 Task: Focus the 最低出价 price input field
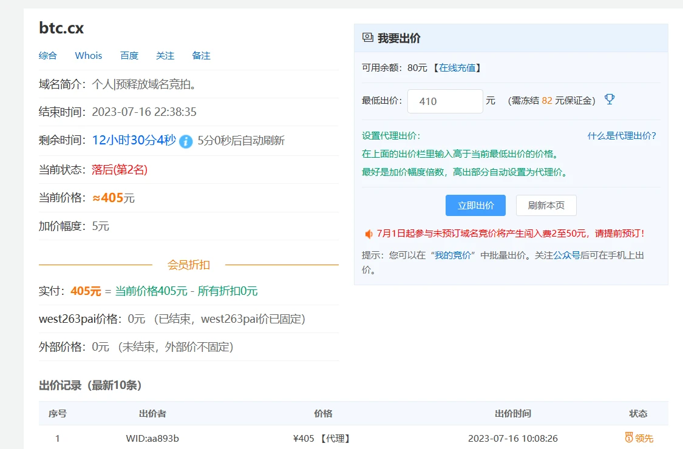click(x=445, y=101)
